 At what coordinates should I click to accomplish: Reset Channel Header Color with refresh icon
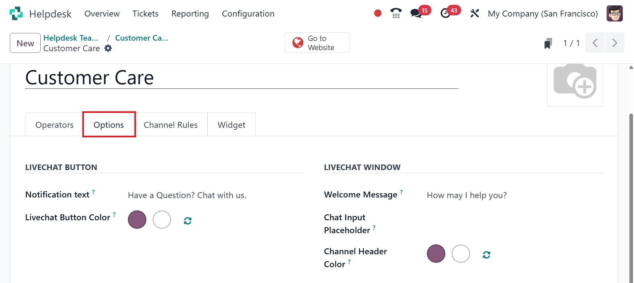tap(486, 255)
